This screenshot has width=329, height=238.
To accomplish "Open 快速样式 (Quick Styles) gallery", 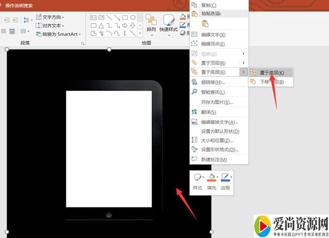I will coord(168,23).
